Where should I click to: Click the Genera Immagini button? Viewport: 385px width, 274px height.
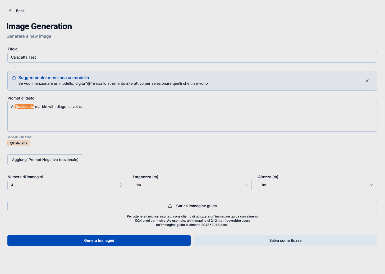[99, 240]
